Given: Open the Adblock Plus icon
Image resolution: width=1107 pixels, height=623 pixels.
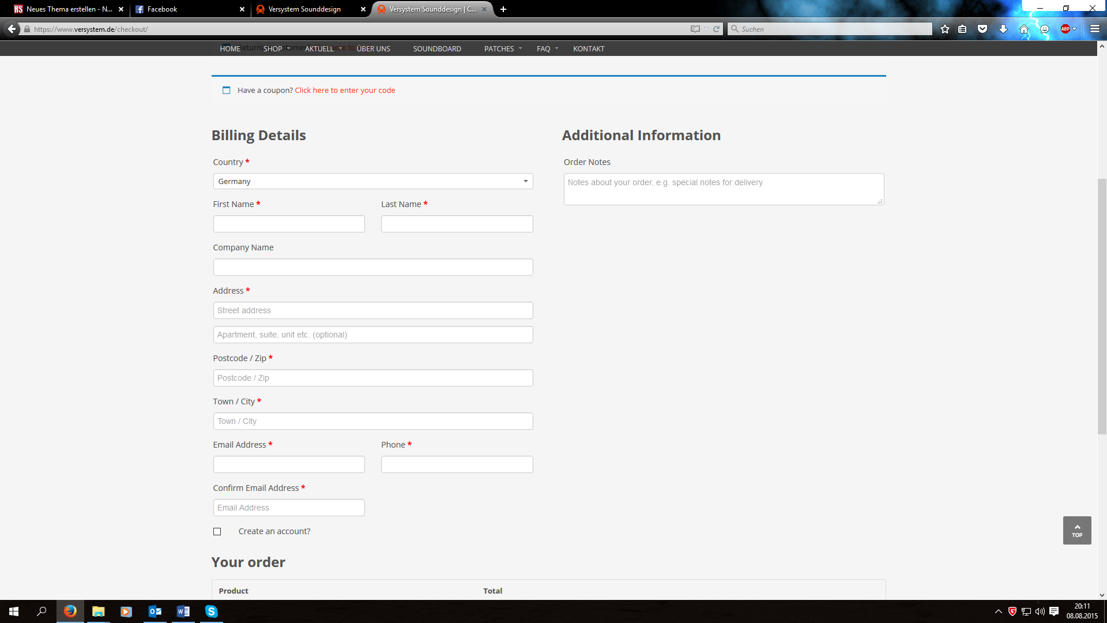Looking at the screenshot, I should (1065, 29).
